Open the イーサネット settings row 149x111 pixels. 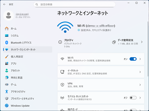[101, 72]
